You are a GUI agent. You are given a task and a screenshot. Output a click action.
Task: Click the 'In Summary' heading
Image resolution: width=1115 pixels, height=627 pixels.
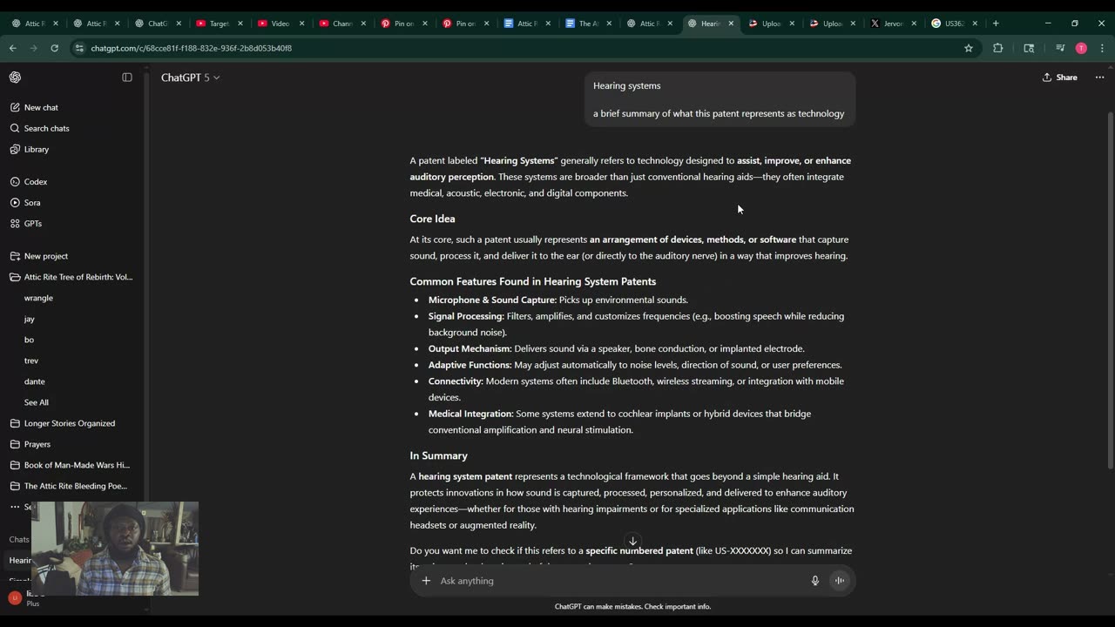[x=438, y=455]
